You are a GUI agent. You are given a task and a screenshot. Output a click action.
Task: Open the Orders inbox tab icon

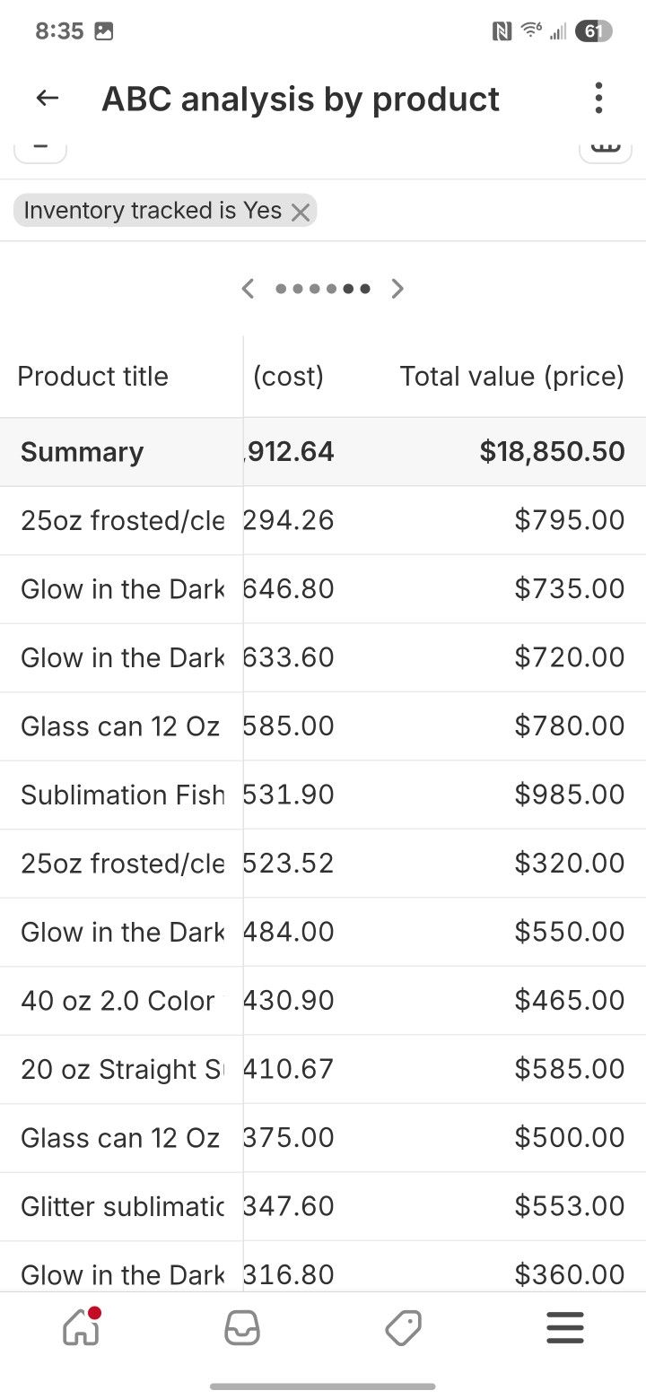242,1328
